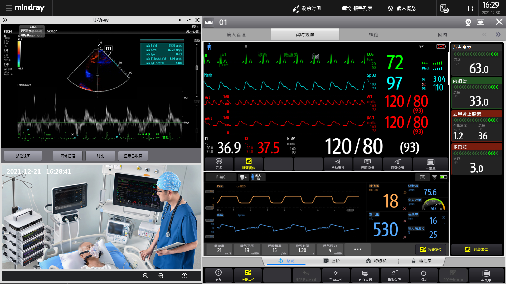Switch to the 回顾 tab

[x=442, y=34]
